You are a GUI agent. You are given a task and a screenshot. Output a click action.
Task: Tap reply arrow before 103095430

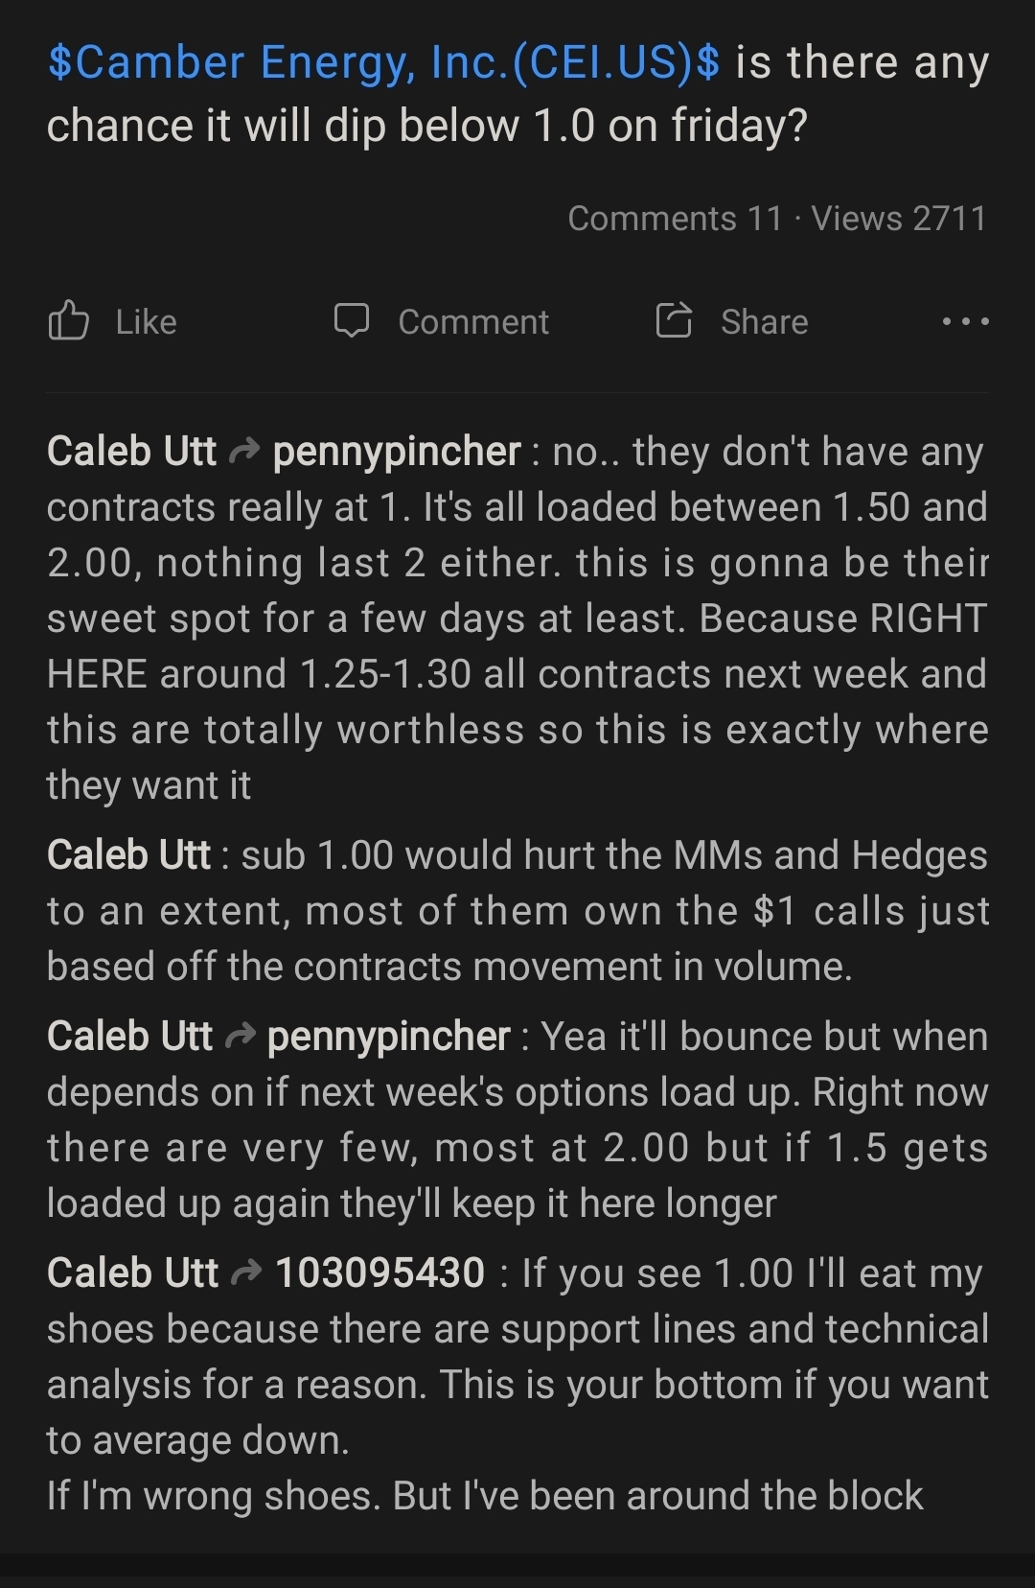coord(247,1273)
